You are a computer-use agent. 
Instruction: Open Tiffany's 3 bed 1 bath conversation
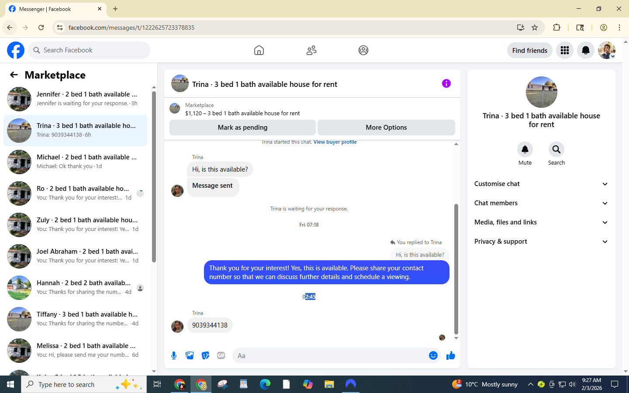[75, 319]
